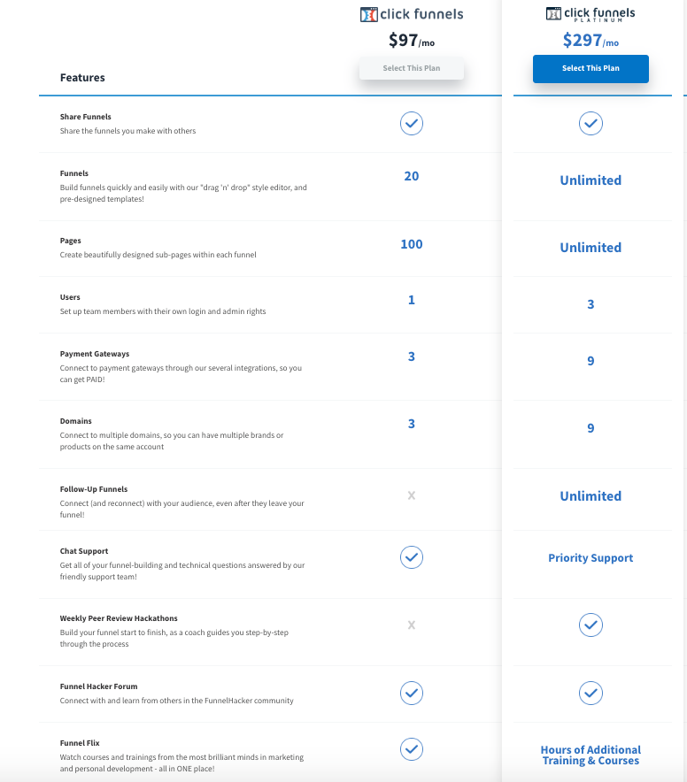Viewport: 687px width, 782px height.
Task: Select the $297/mo Platinum plan button
Action: coord(591,69)
